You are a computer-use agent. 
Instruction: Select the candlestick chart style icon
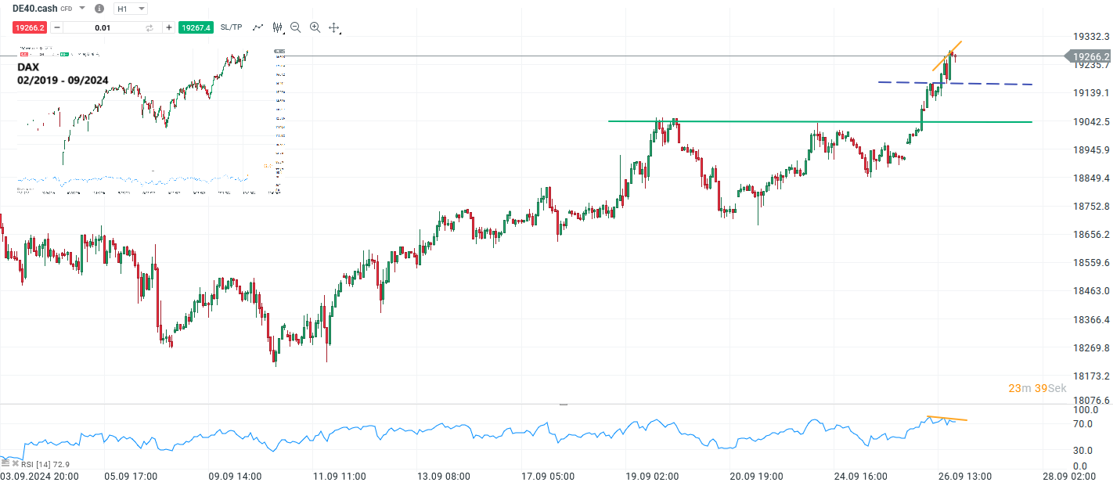click(276, 27)
